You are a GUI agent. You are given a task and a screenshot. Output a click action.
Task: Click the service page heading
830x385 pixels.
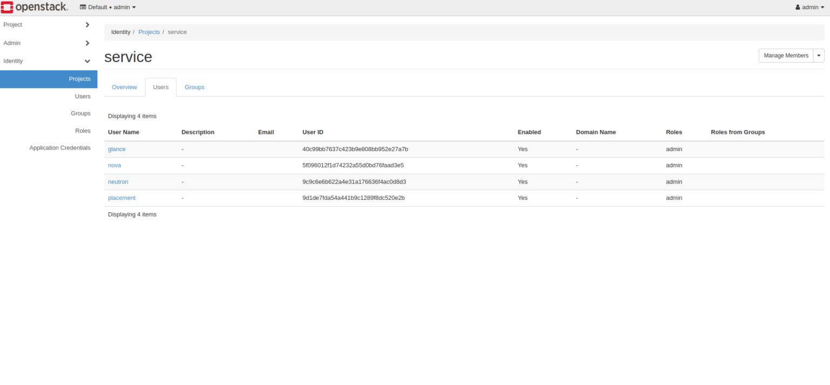[128, 57]
